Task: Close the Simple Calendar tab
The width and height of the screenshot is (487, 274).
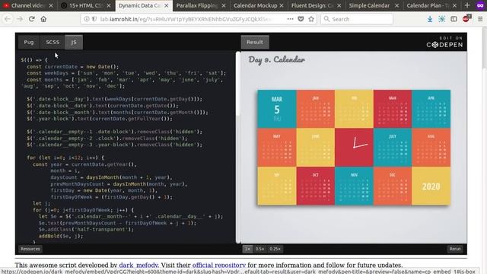Action: click(396, 5)
